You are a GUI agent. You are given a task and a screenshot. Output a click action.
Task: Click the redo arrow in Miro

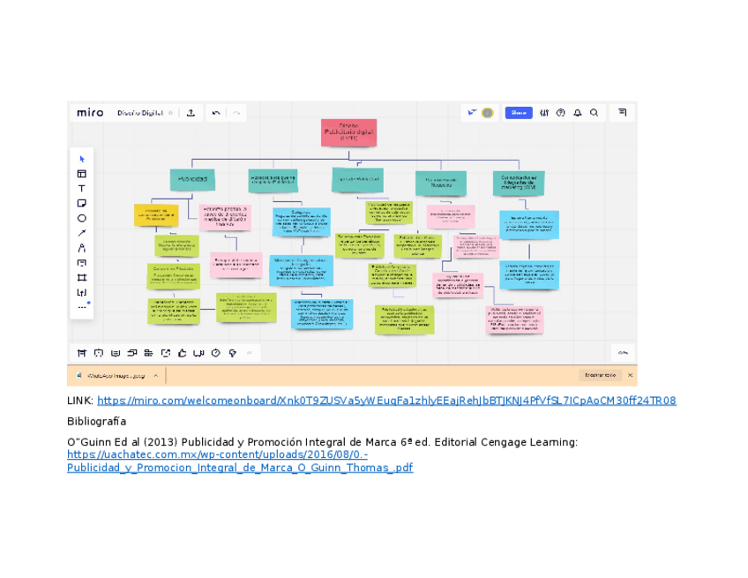[236, 113]
